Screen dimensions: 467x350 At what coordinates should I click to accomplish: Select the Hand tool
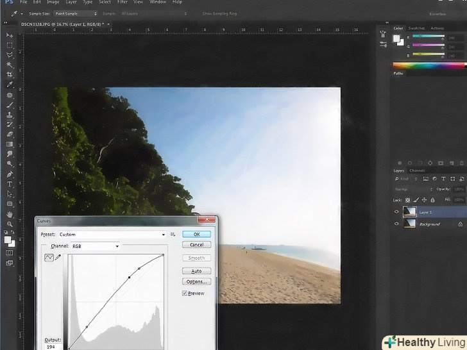click(9, 214)
